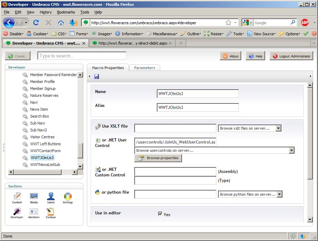The width and height of the screenshot is (318, 241).
Task: Expand the Forms toolbar dropdown
Action: pos(79,34)
